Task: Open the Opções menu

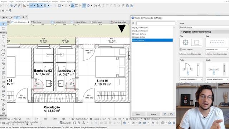Action: 55,1
